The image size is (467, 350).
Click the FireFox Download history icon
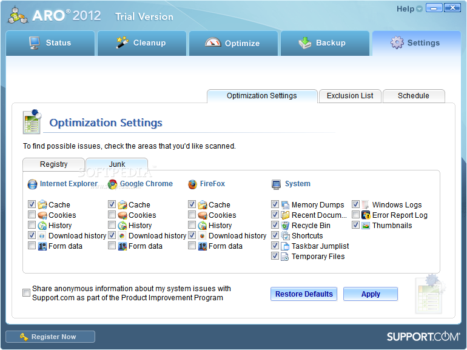click(x=202, y=236)
